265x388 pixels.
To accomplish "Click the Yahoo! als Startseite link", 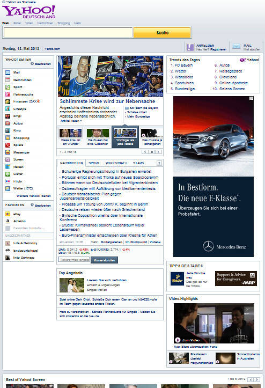I will pos(21,2).
